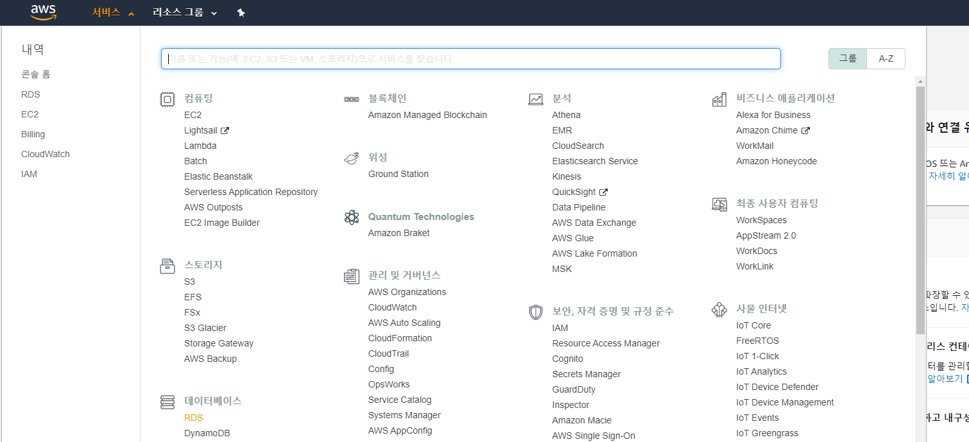
Task: Open DynamoDB service
Action: coord(207,433)
